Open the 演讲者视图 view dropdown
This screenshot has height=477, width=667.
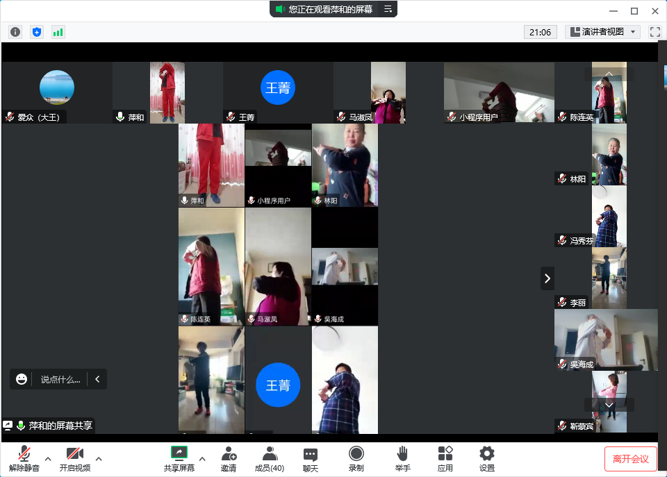(x=602, y=32)
